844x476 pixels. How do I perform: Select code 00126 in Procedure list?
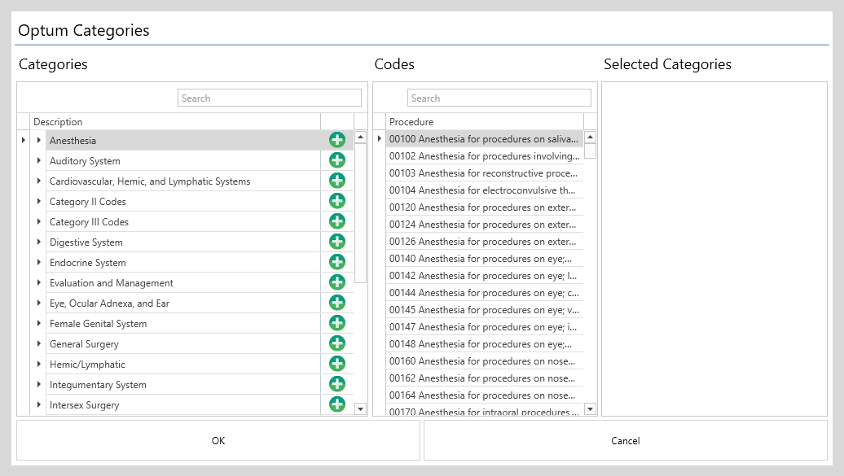(485, 242)
